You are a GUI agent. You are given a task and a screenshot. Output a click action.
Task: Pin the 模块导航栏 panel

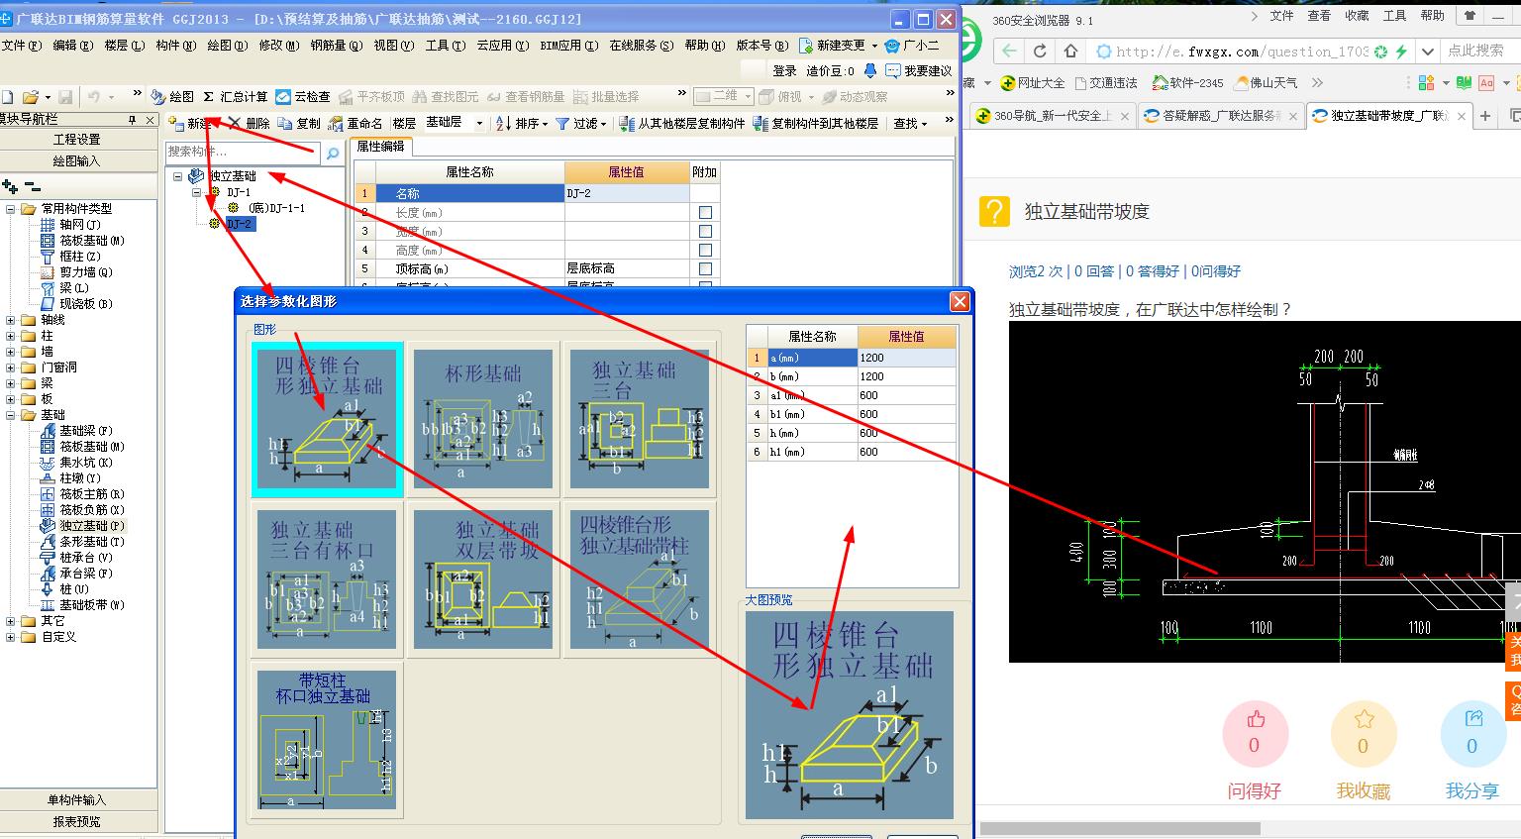(132, 119)
